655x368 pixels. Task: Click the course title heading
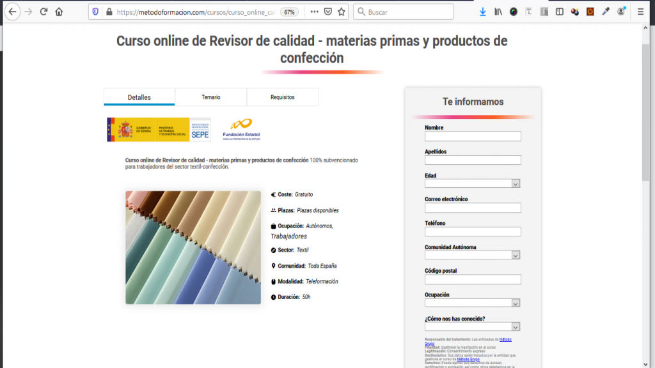click(x=312, y=49)
